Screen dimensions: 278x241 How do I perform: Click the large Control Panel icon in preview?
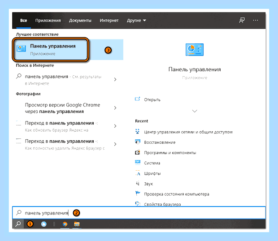(195, 50)
